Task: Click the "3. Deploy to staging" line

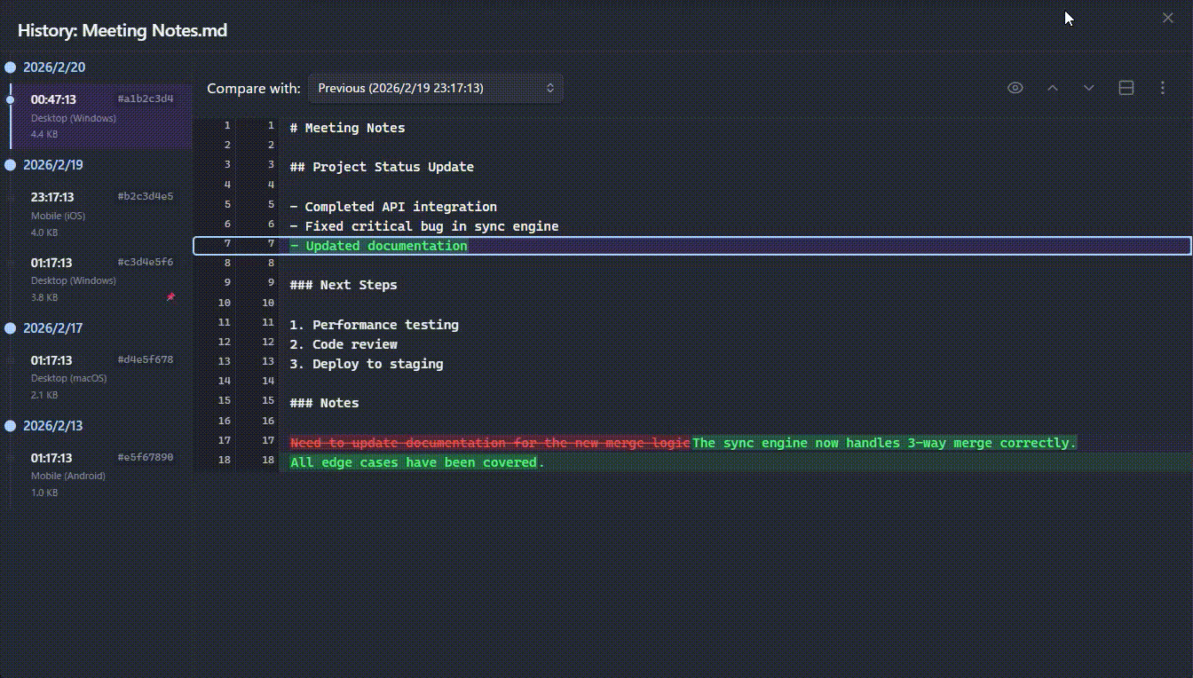Action: pyautogui.click(x=367, y=364)
